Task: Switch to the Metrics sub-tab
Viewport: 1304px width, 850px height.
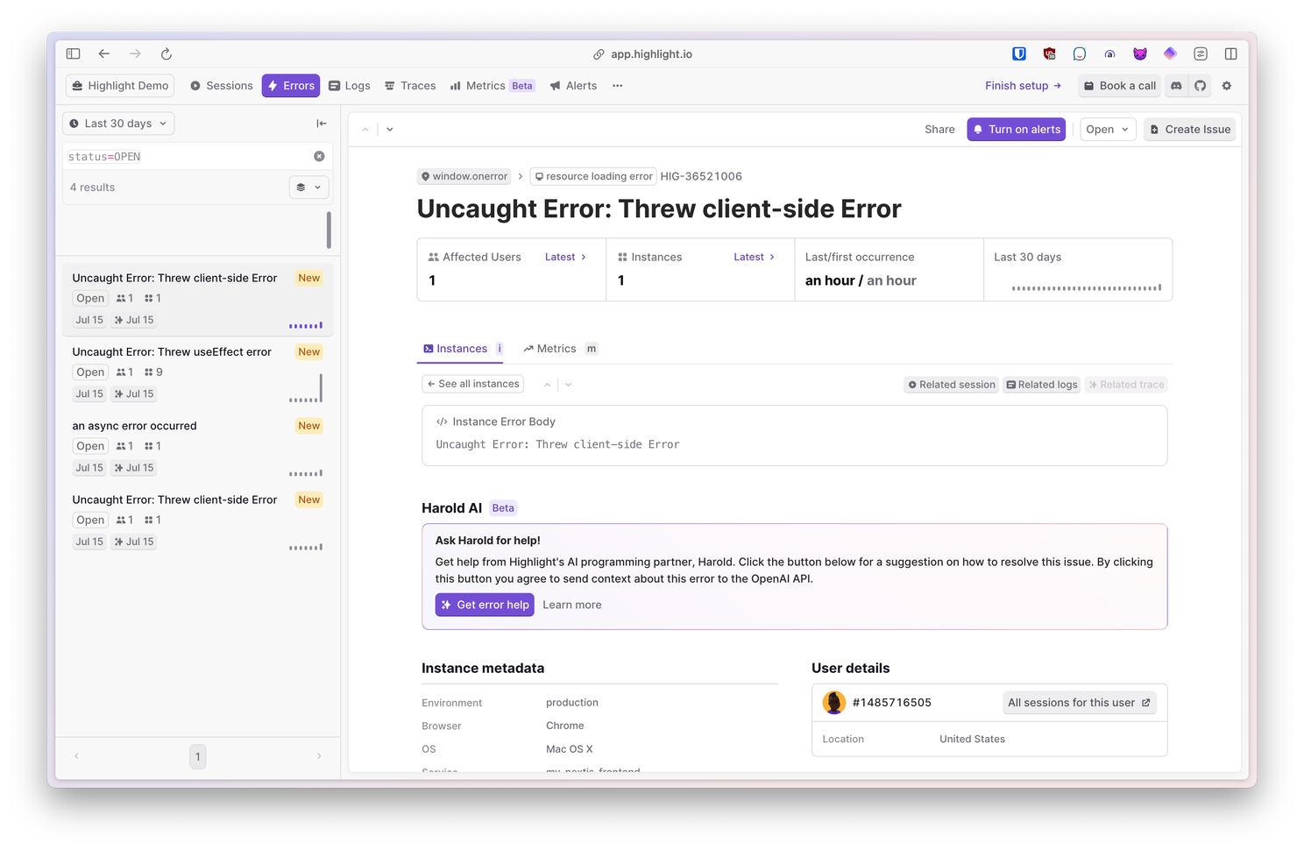Action: click(559, 349)
